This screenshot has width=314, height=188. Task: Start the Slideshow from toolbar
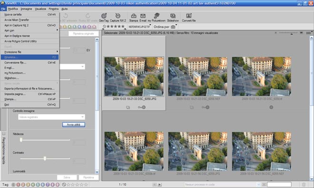point(173,18)
